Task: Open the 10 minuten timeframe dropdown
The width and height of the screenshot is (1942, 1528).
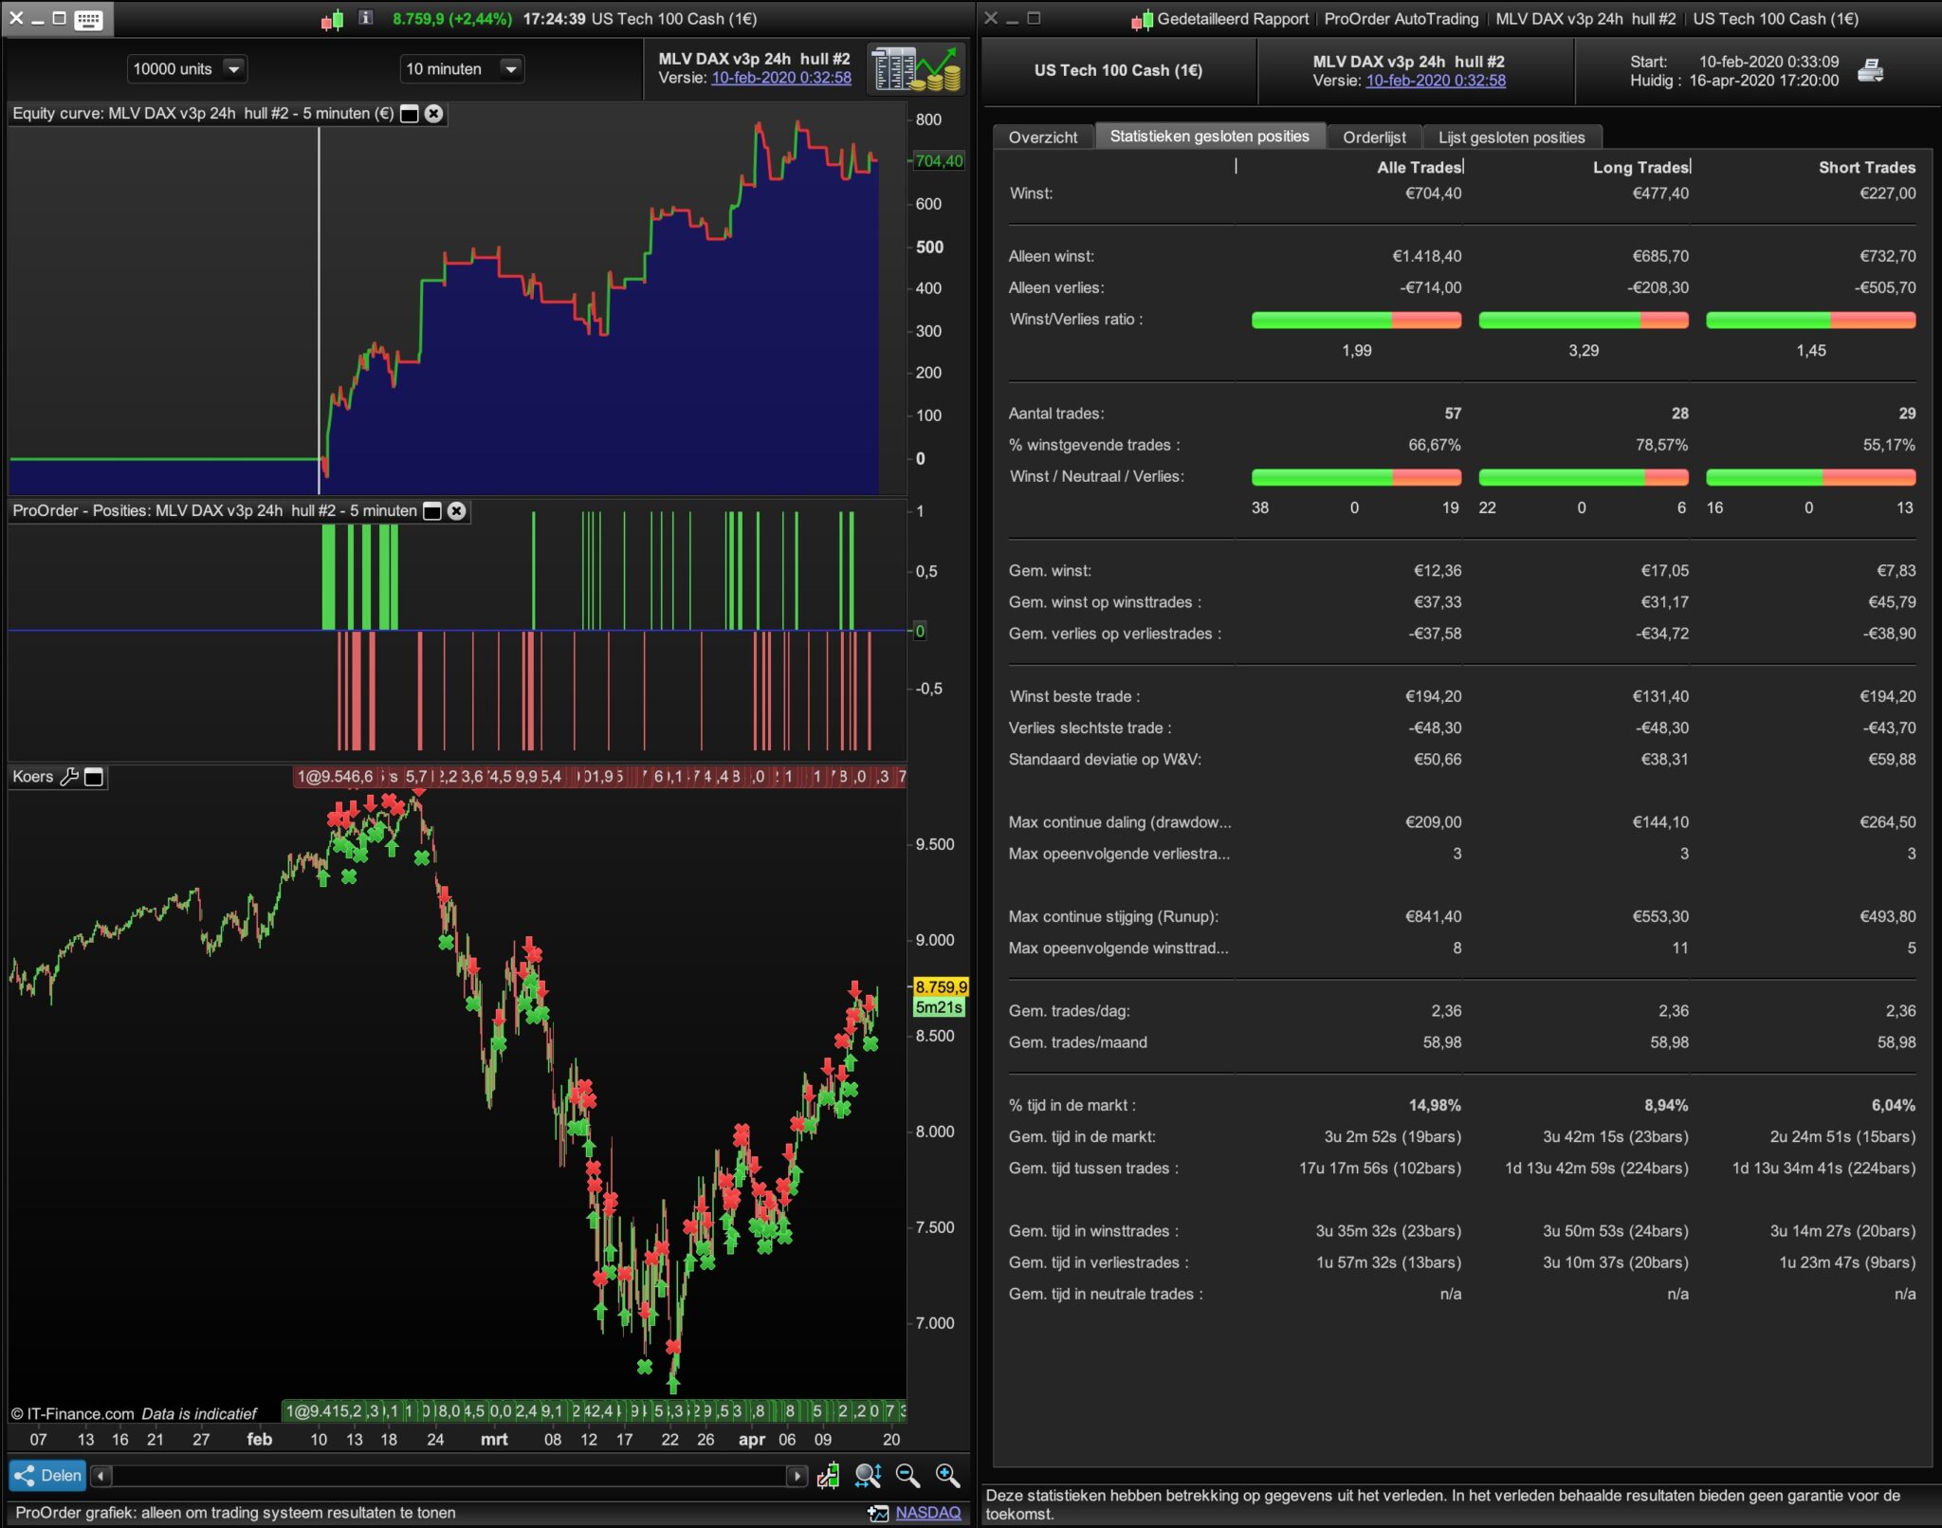Action: (x=510, y=68)
